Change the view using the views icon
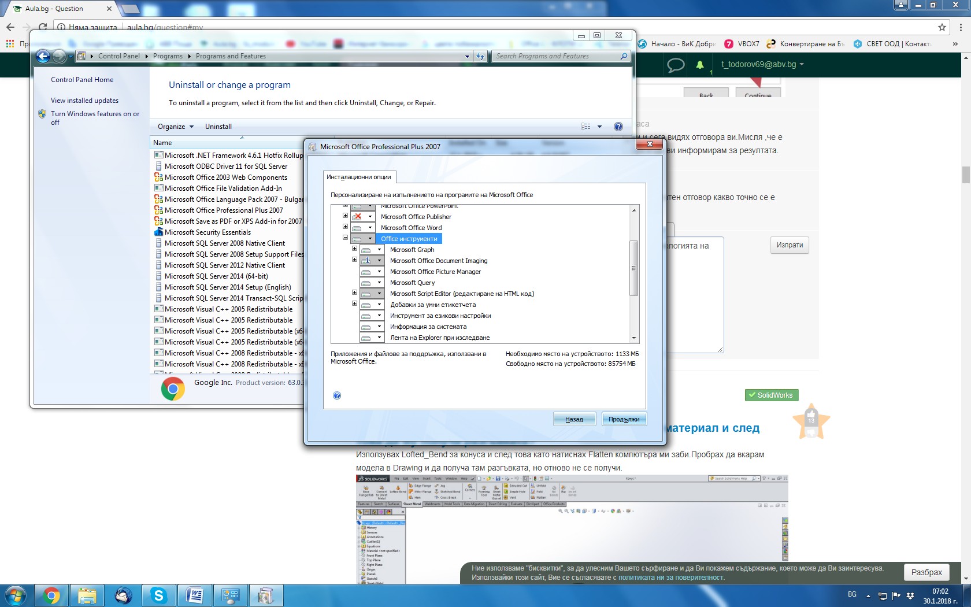Image resolution: width=971 pixels, height=607 pixels. tap(586, 127)
